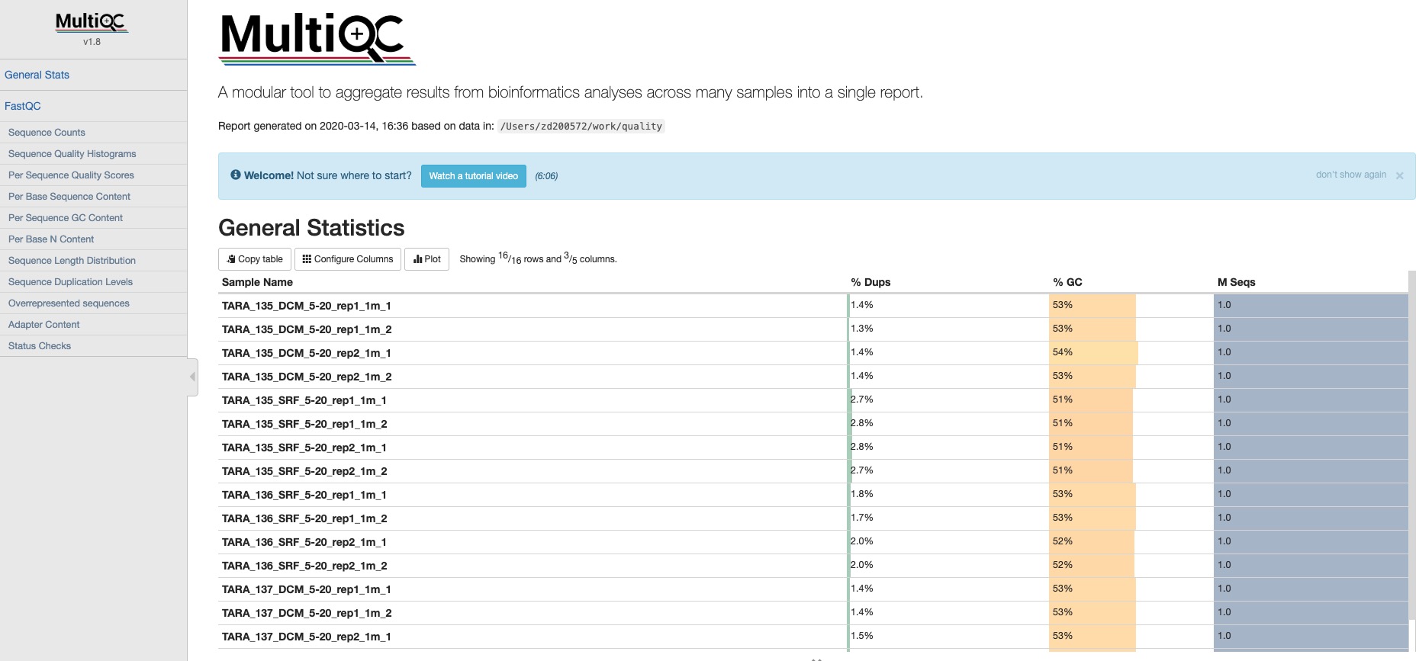1419x661 pixels.
Task: Collapse the sidebar with the arrow handle
Action: (192, 377)
